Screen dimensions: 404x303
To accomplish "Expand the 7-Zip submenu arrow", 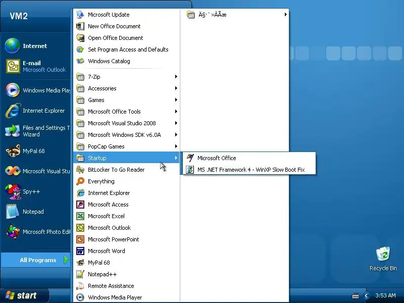I will [x=176, y=77].
